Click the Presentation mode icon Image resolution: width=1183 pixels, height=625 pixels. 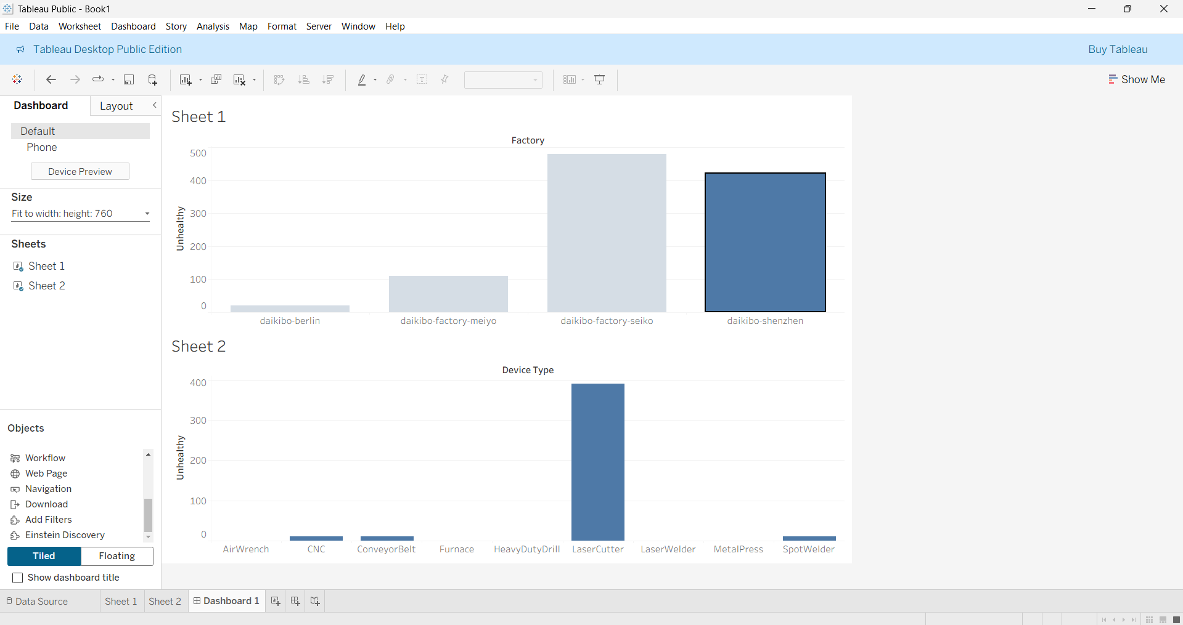[x=600, y=79]
